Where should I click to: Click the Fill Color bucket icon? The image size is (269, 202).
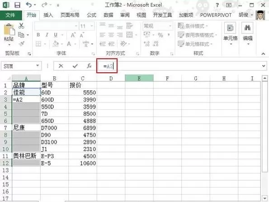pyautogui.click(x=56, y=44)
